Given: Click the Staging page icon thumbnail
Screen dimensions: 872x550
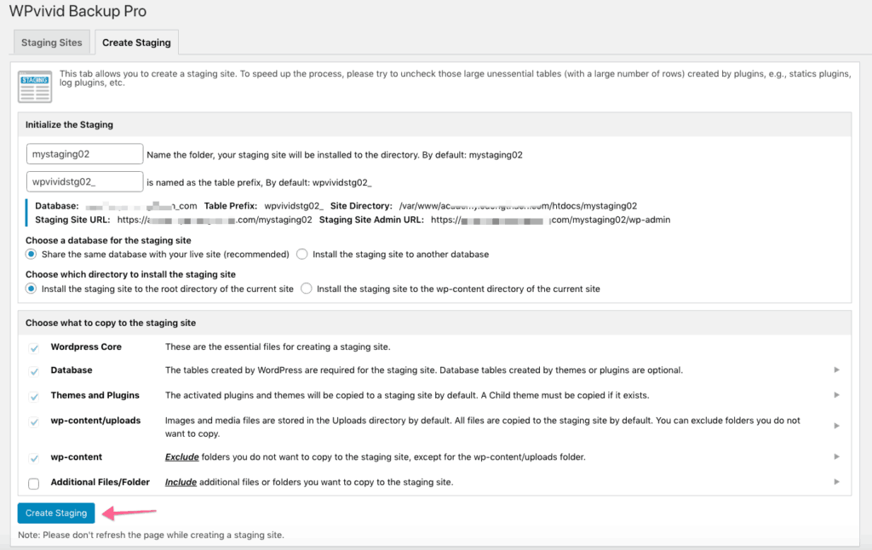Looking at the screenshot, I should coord(35,86).
